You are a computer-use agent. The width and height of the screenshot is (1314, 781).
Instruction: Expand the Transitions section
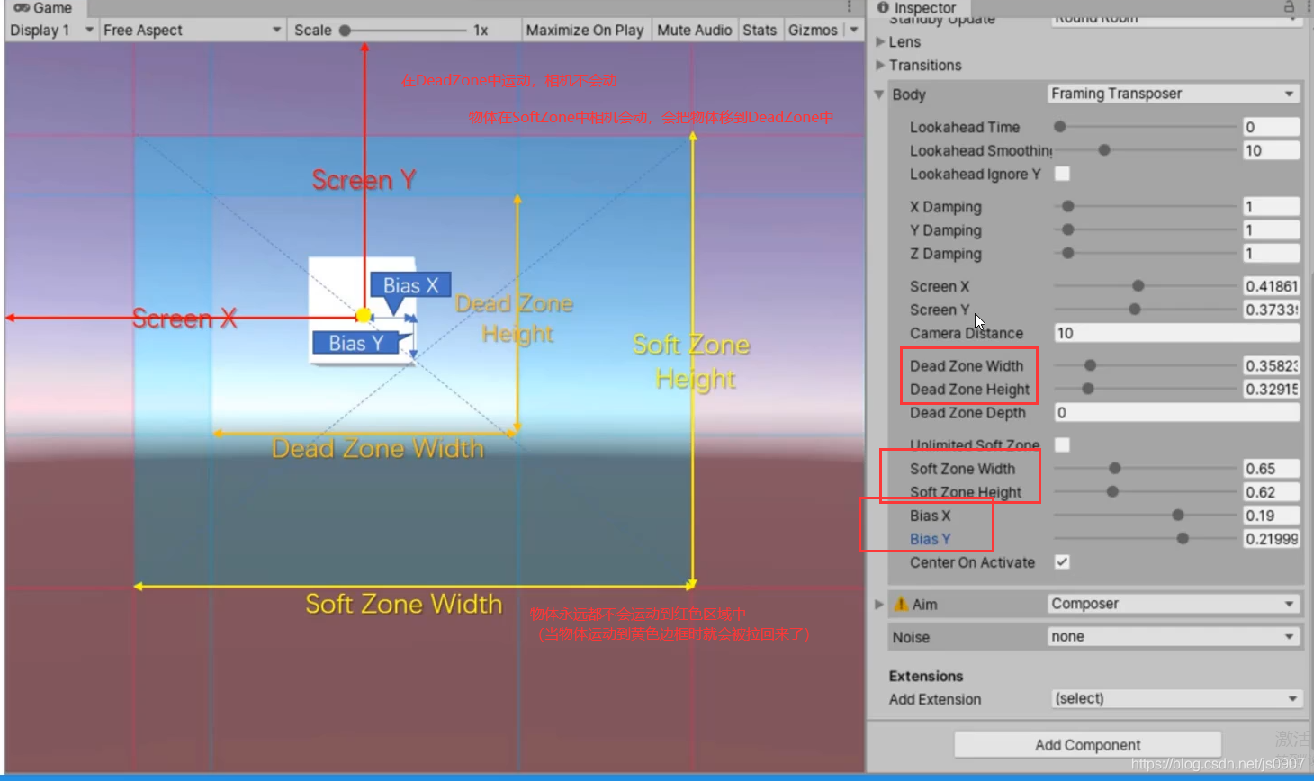[x=880, y=65]
